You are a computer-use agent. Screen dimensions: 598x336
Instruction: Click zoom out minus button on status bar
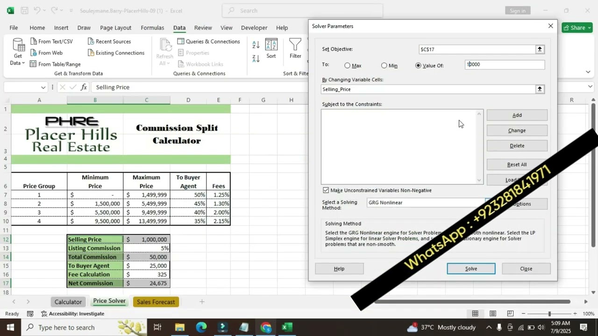pos(524,314)
